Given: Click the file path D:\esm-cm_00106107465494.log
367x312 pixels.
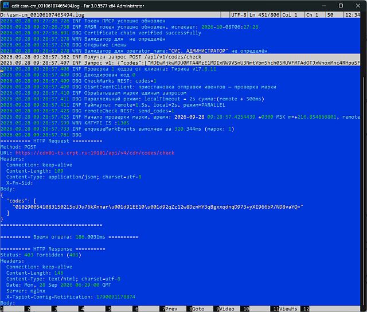Looking at the screenshot, I should 42,15.
